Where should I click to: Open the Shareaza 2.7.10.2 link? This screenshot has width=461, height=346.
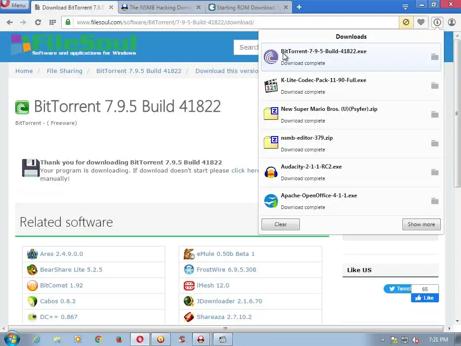[x=224, y=317]
